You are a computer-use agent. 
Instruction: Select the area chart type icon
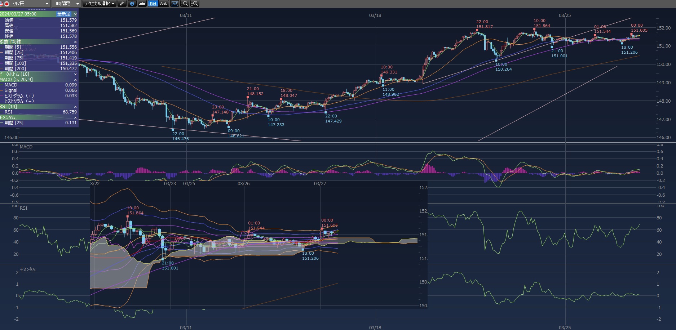coord(142,4)
